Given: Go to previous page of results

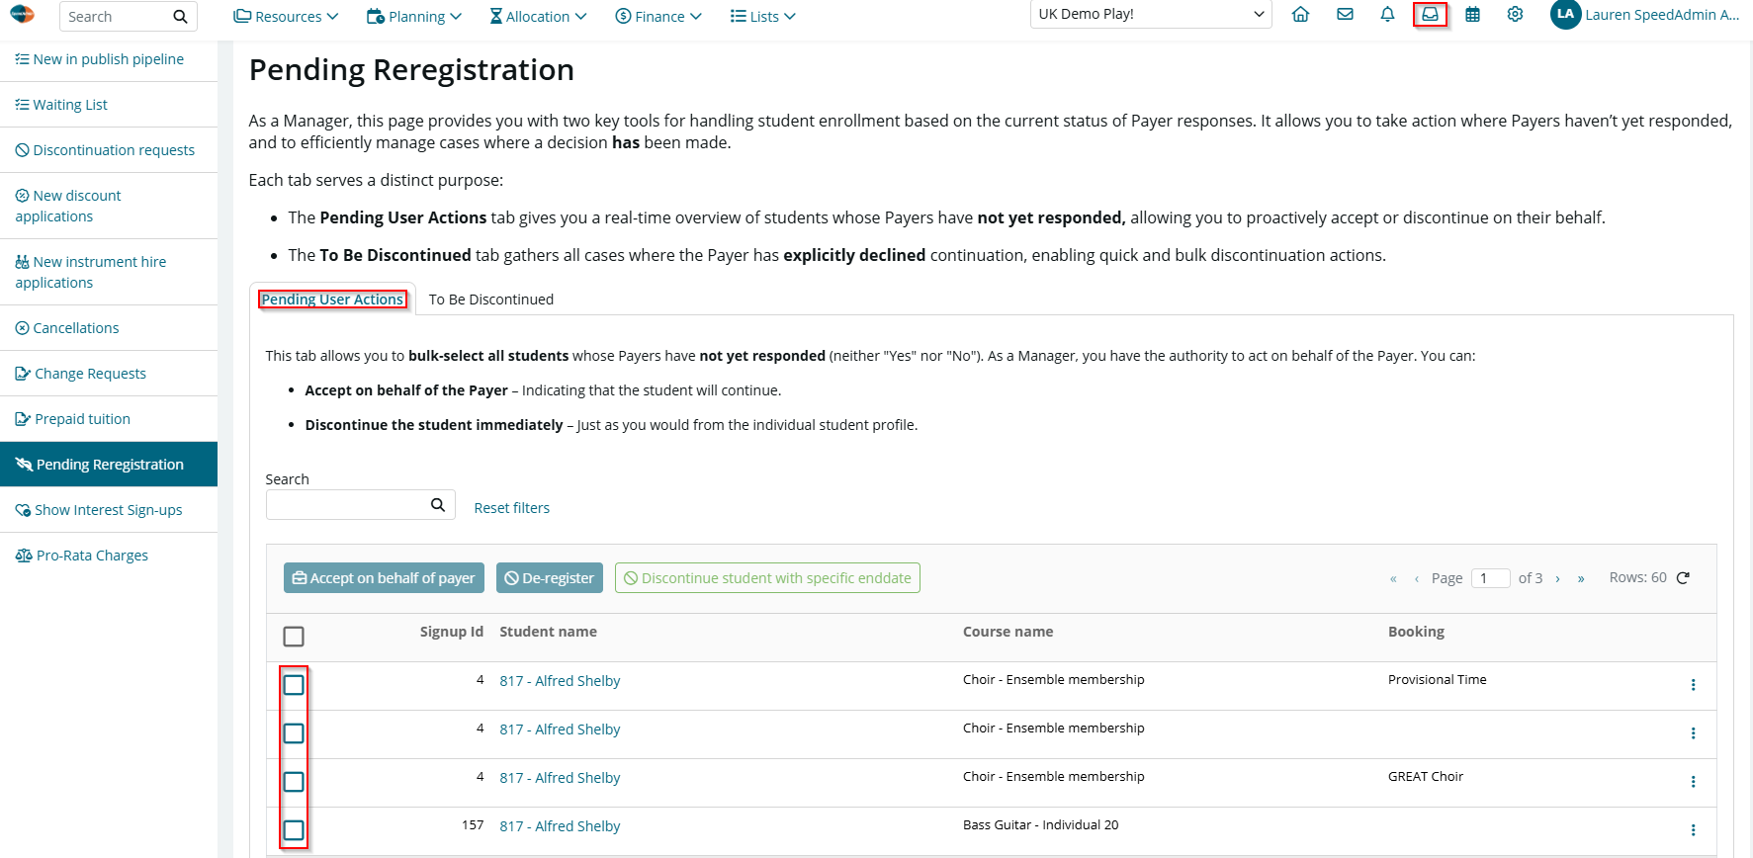Looking at the screenshot, I should pyautogui.click(x=1416, y=579).
